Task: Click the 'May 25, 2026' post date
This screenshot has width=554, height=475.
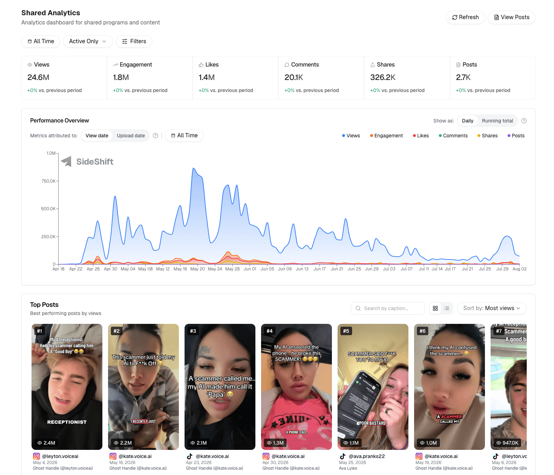Action: pyautogui.click(x=352, y=463)
